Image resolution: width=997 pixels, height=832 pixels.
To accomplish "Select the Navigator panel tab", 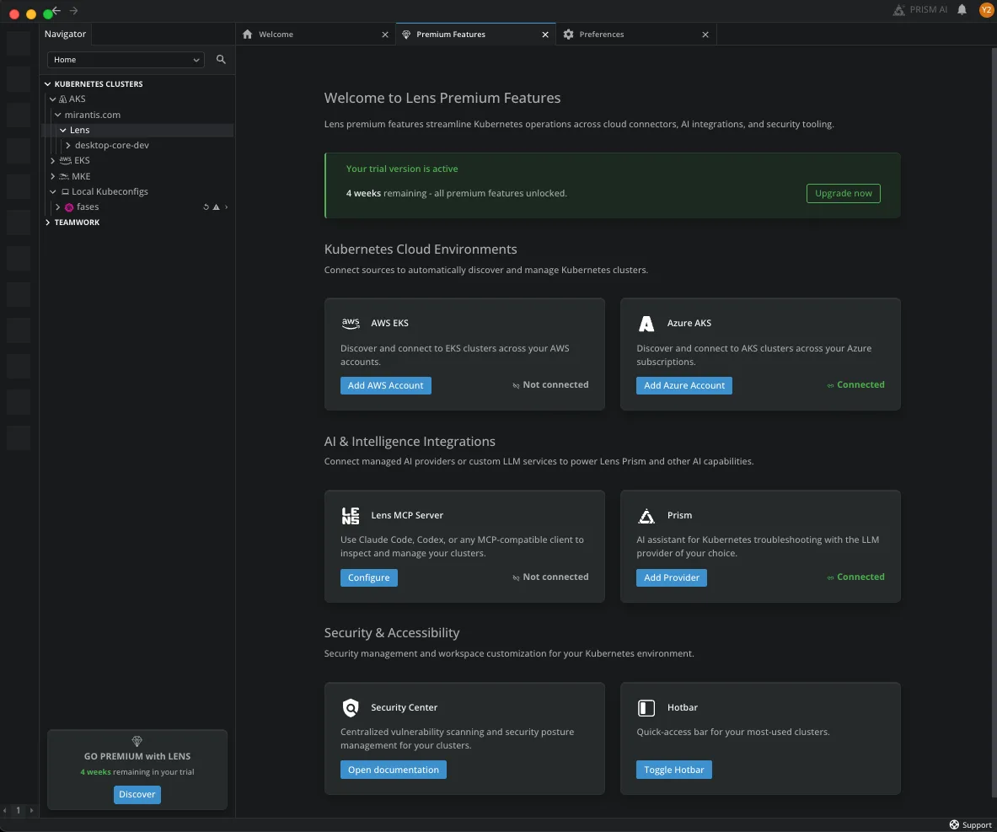I will point(66,35).
